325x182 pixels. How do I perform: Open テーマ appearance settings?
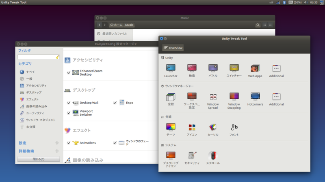[171, 129]
